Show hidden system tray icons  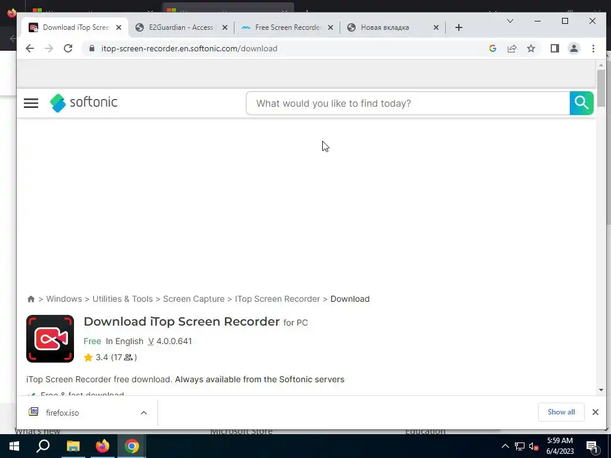pyautogui.click(x=505, y=446)
